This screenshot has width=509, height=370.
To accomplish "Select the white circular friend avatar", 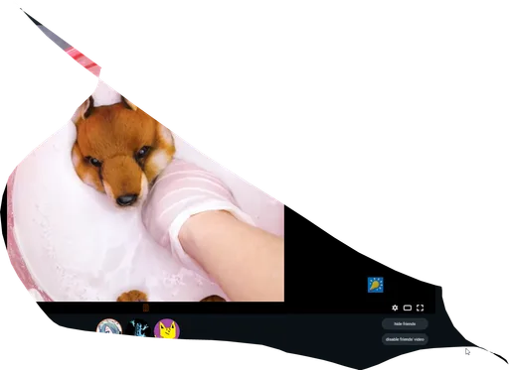I will [x=109, y=325].
